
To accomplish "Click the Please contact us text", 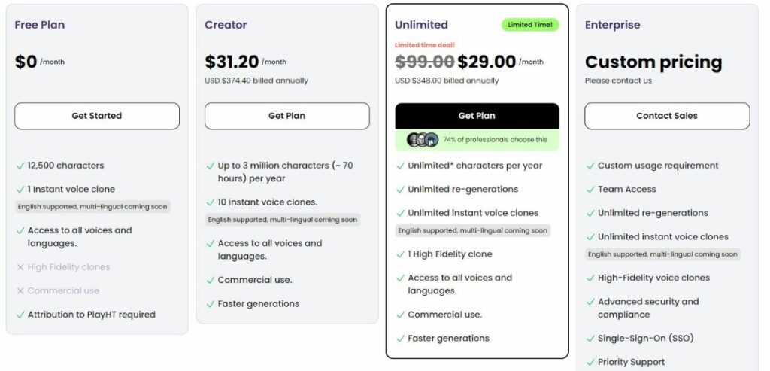I will (618, 81).
